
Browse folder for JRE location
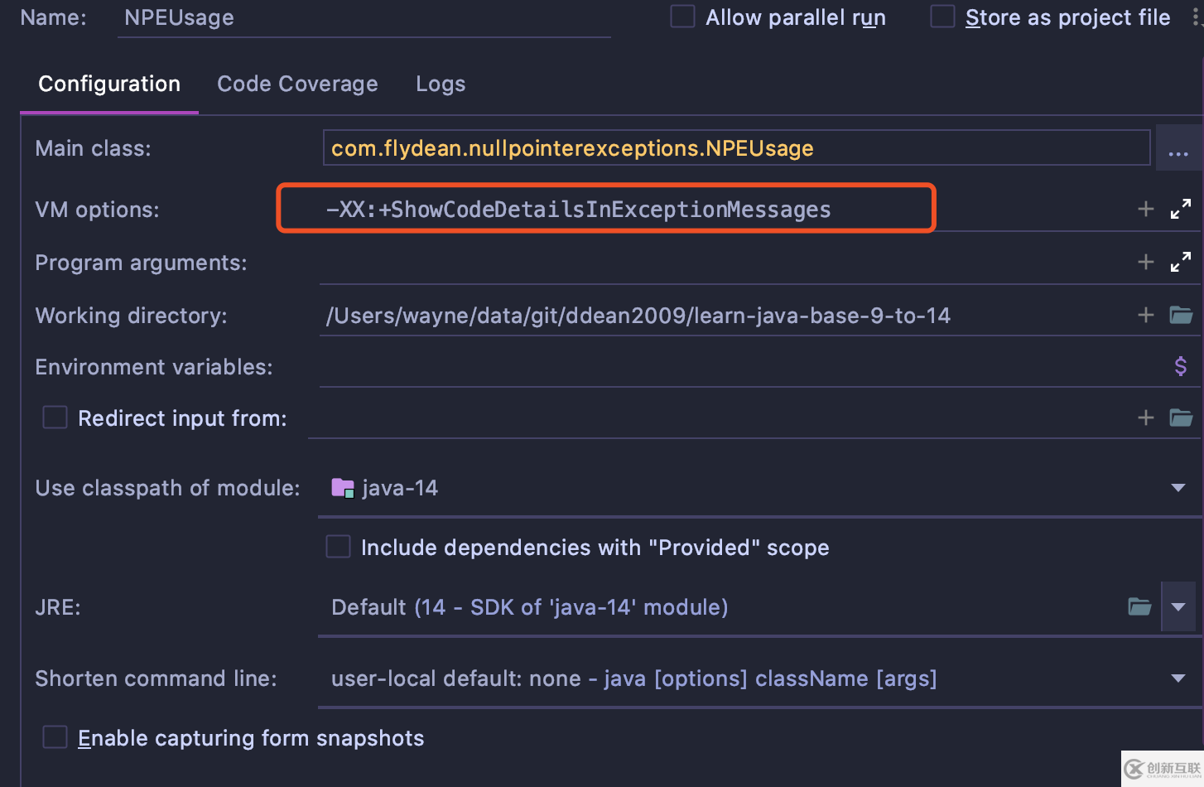coord(1139,606)
